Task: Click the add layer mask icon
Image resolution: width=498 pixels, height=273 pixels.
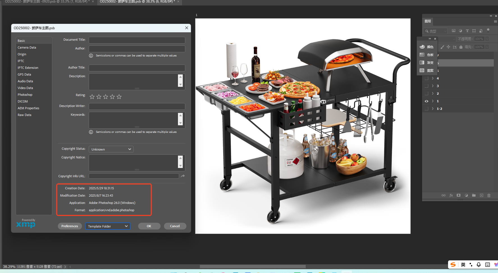Action: click(458, 195)
